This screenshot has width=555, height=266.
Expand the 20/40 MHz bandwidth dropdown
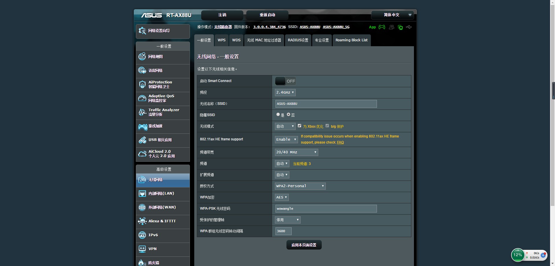[x=296, y=152]
